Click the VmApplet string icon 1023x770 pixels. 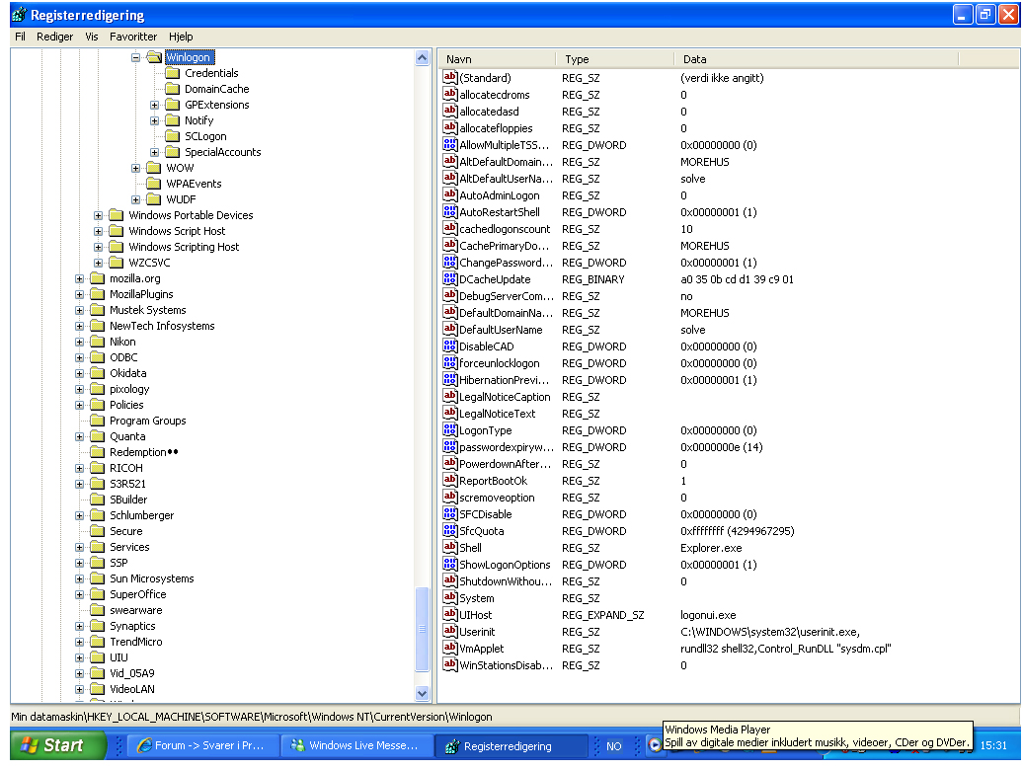tap(449, 648)
